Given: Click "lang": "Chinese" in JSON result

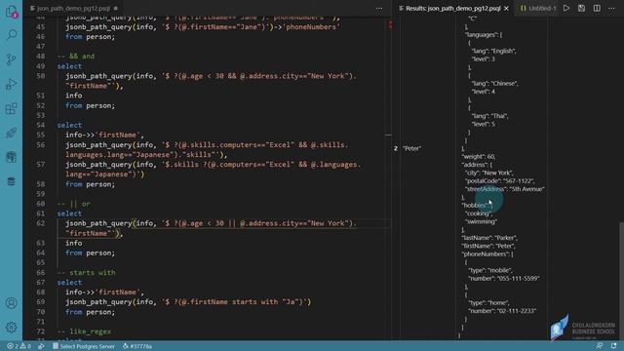Looking at the screenshot, I should pyautogui.click(x=494, y=83).
